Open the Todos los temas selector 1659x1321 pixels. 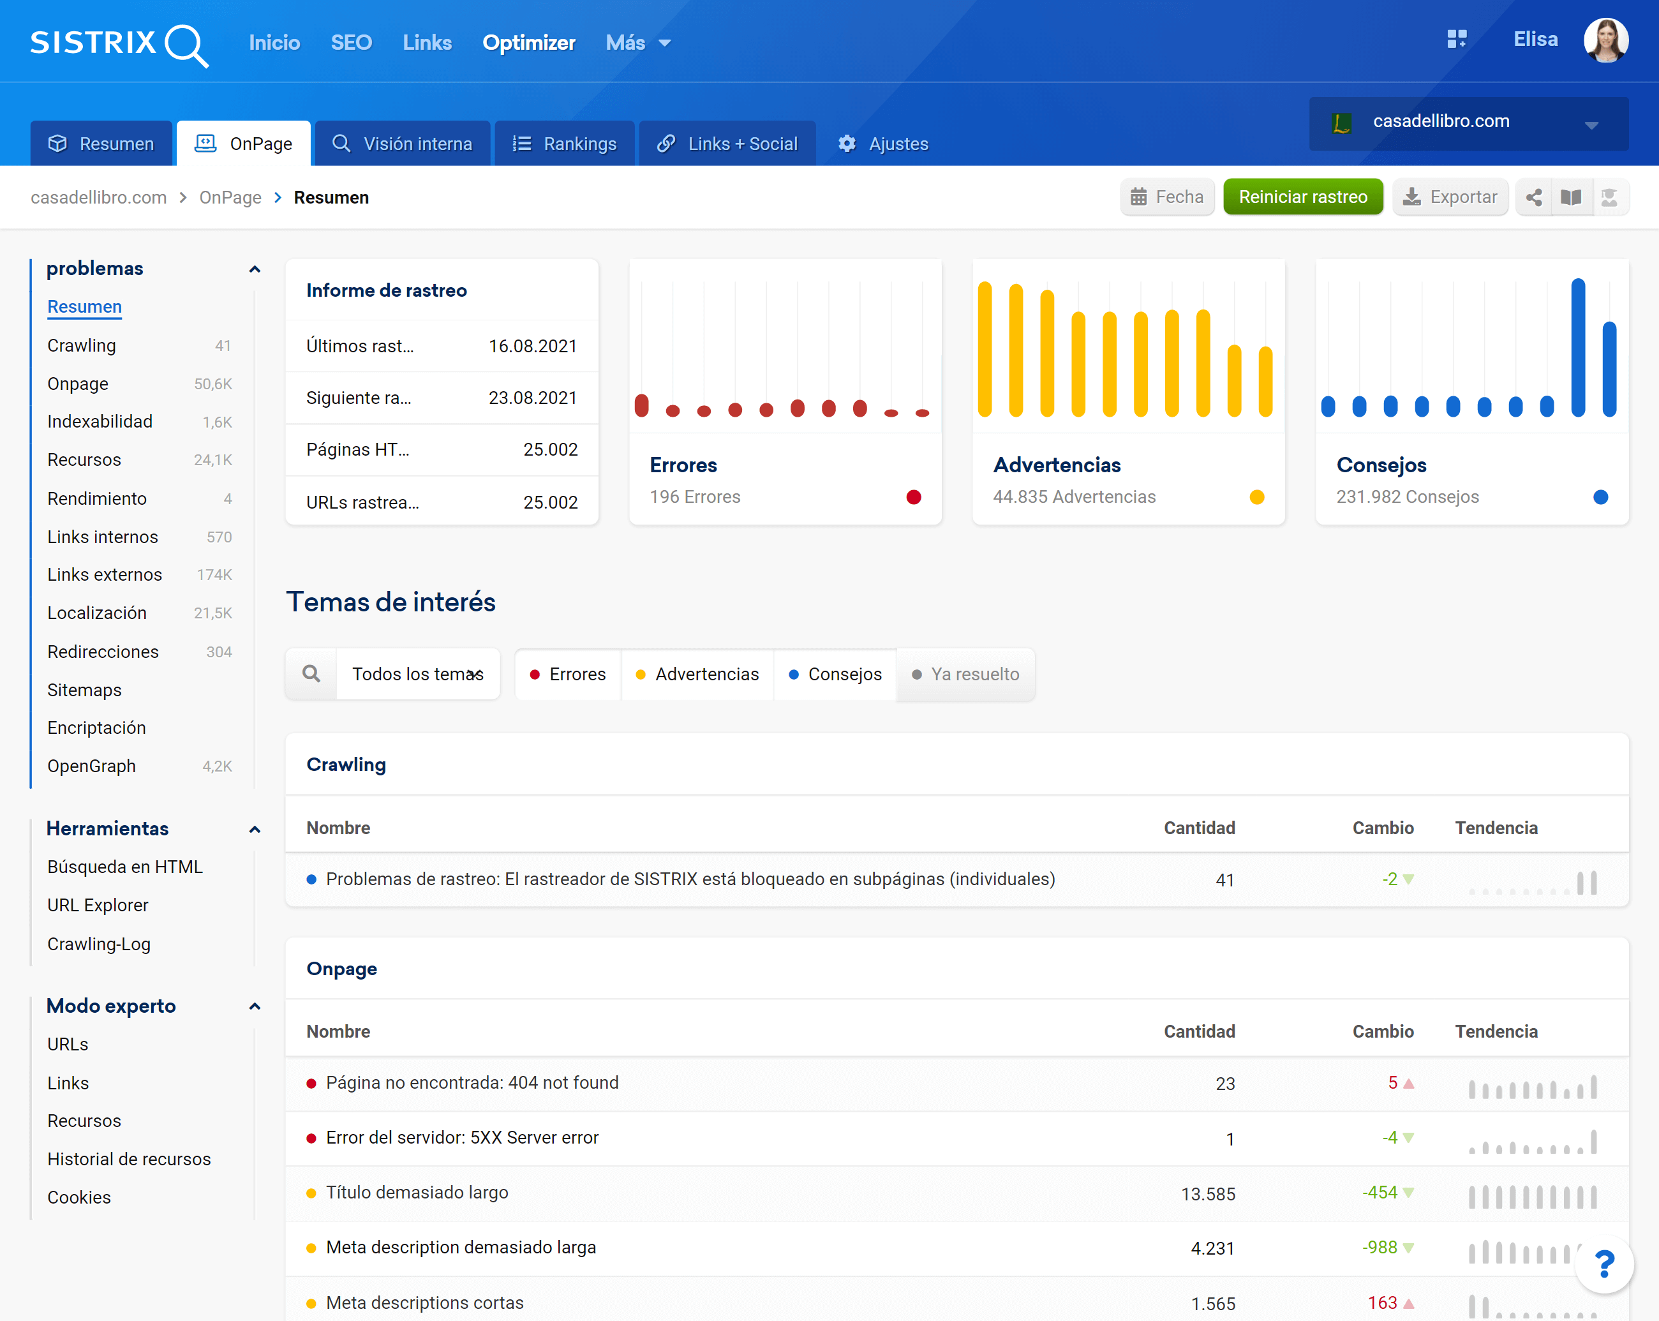(417, 674)
